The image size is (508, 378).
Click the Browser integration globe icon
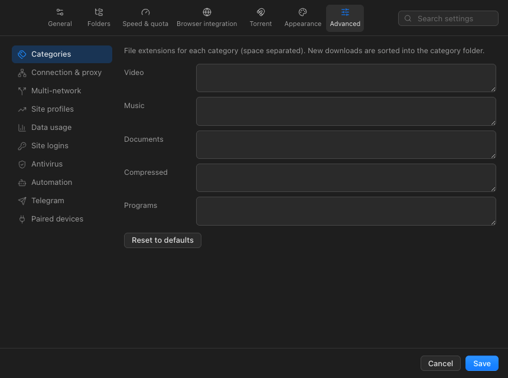207,12
